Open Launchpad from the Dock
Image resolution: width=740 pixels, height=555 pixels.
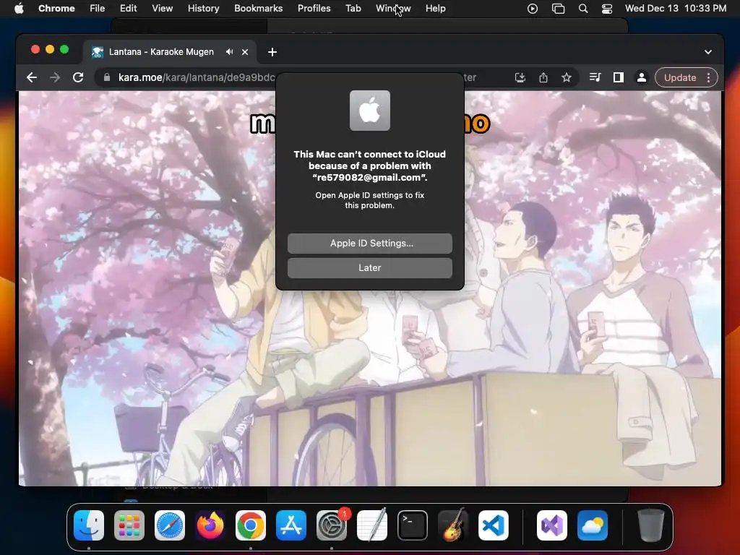click(129, 525)
